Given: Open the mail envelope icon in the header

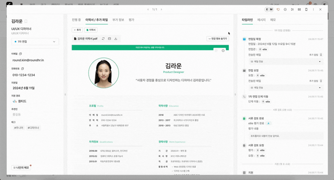Looking at the screenshot, I should [x=299, y=9].
